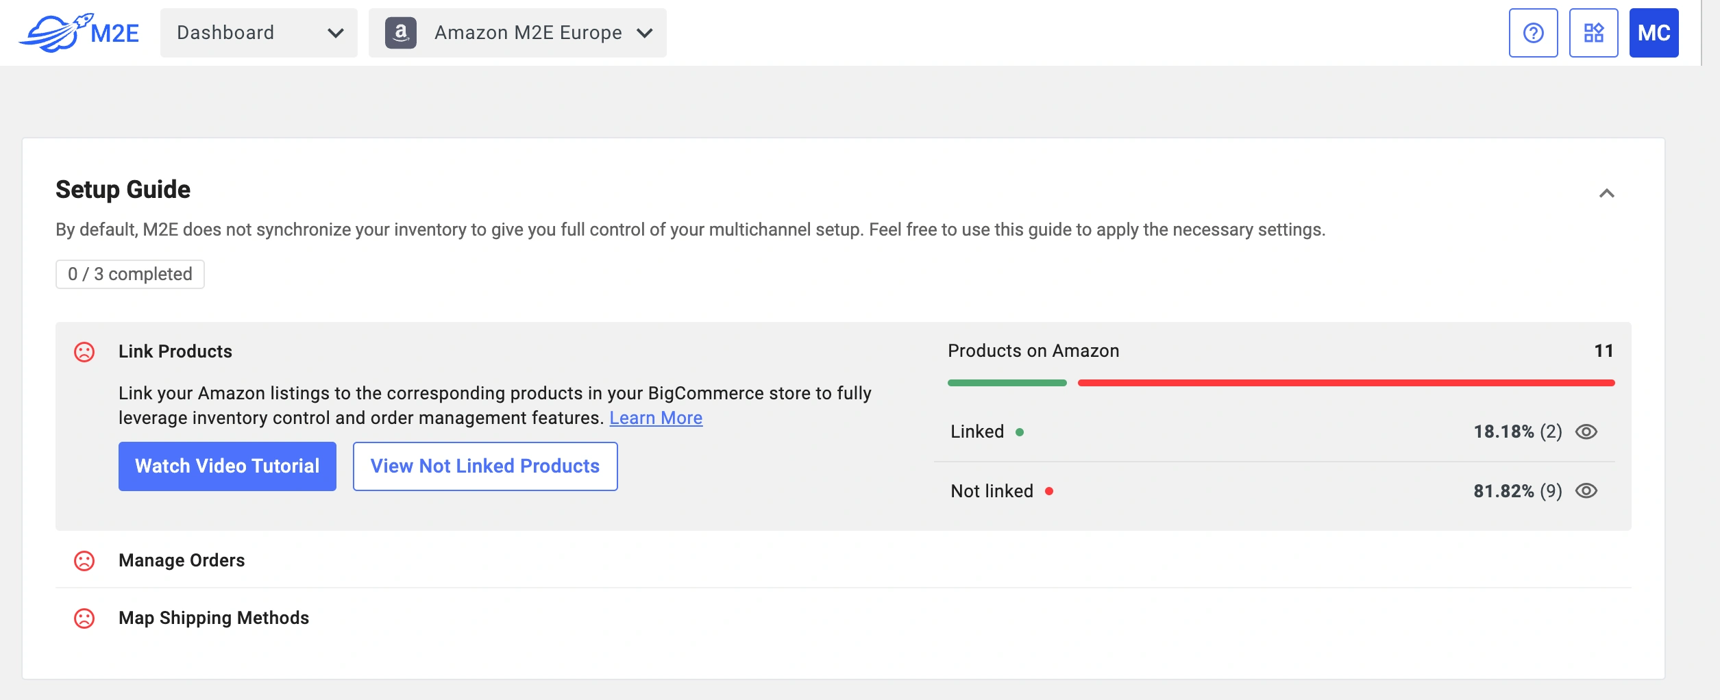Click sad face icon beside Manage Orders
The image size is (1720, 700).
pyautogui.click(x=84, y=561)
